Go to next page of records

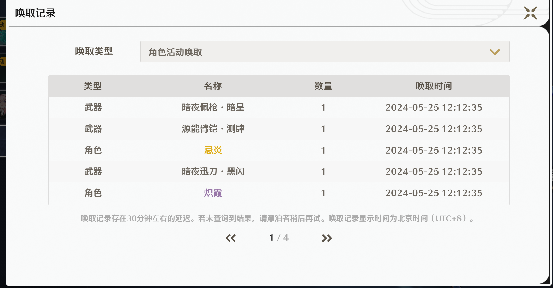(327, 238)
